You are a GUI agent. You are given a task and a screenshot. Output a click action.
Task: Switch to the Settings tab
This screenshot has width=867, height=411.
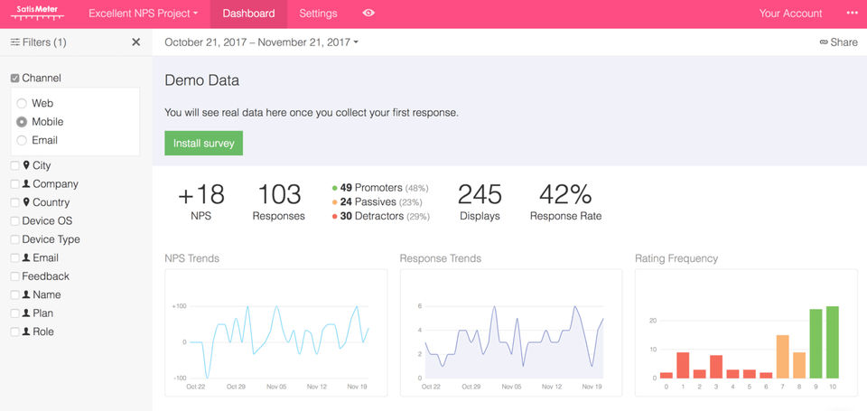[318, 14]
